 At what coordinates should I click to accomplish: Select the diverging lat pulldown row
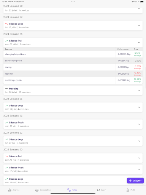73,54
